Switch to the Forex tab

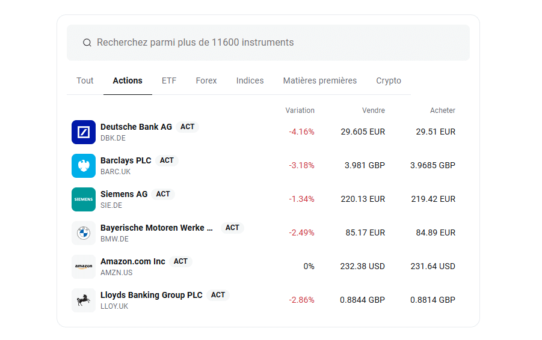click(x=206, y=80)
